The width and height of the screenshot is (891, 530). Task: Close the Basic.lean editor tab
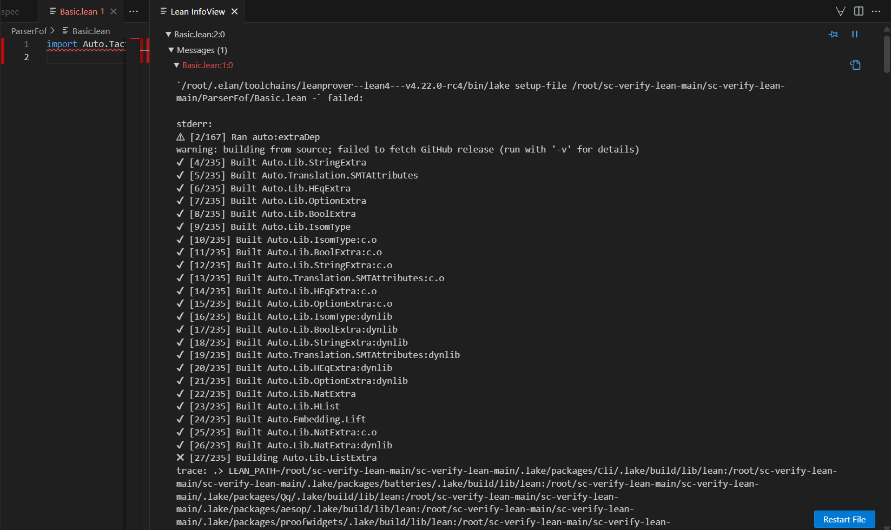pyautogui.click(x=114, y=11)
